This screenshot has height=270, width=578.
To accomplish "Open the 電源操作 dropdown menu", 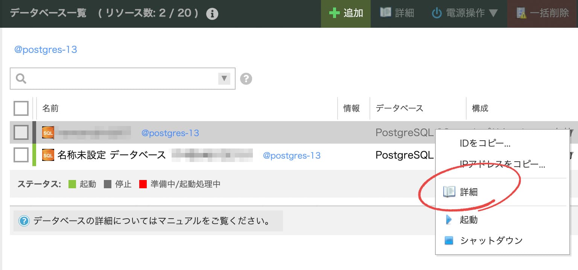I will pos(464,13).
